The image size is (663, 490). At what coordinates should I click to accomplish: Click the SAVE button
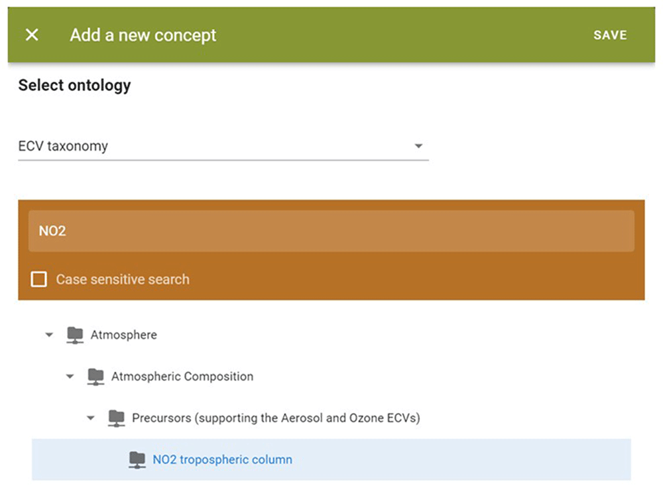[610, 35]
